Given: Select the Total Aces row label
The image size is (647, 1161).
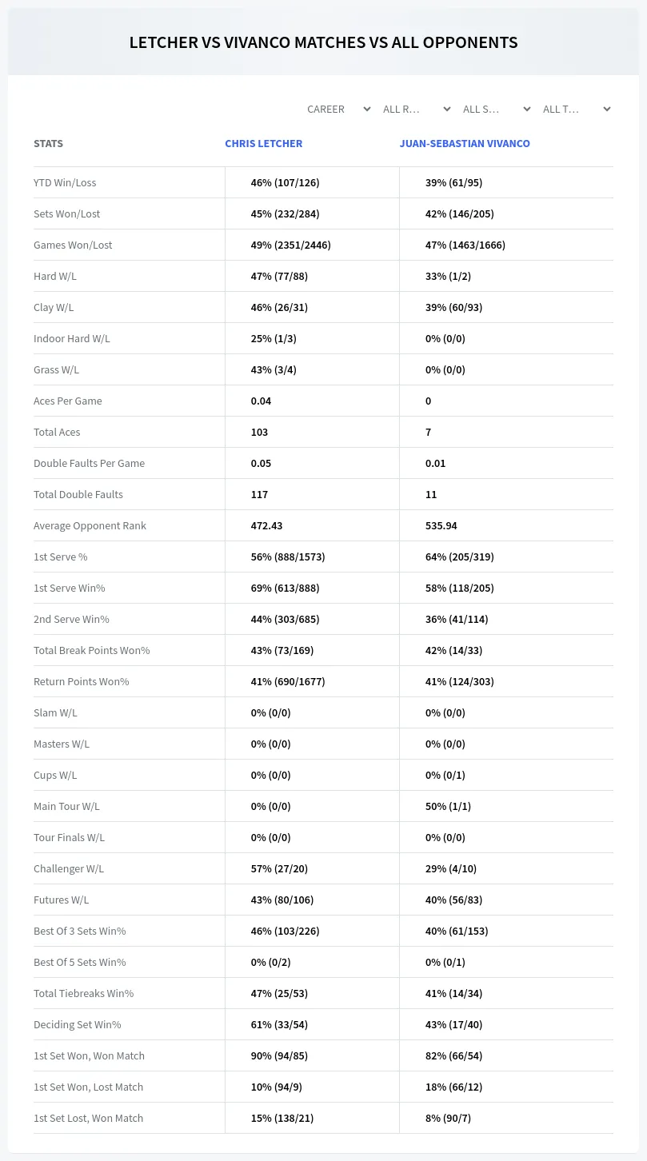Looking at the screenshot, I should [57, 432].
